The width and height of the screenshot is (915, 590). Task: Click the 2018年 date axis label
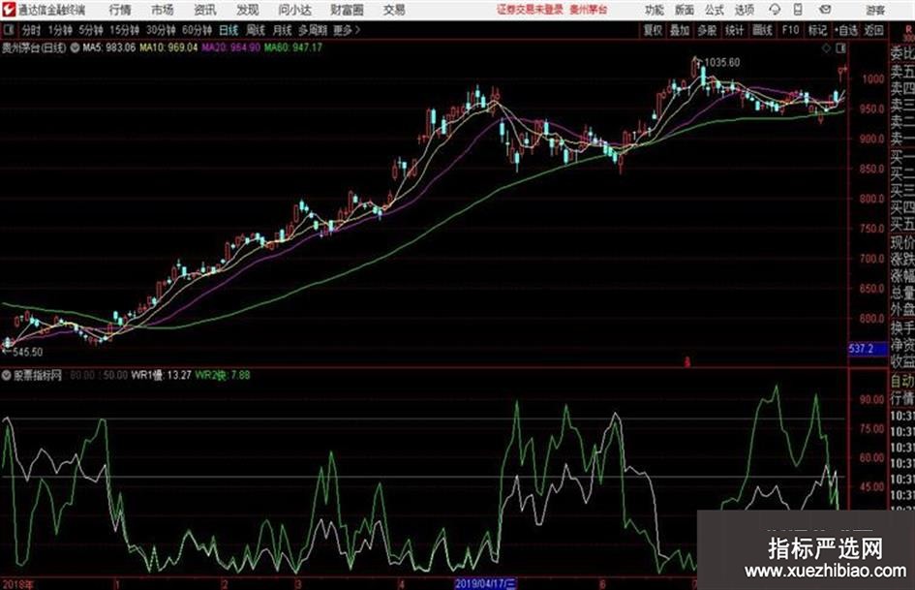18,584
